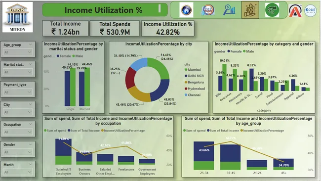Click the Single axis label
Screen dimensions: 321x181
(x=71, y=109)
